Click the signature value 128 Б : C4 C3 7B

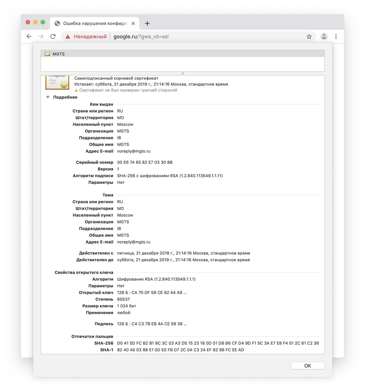(x=152, y=324)
